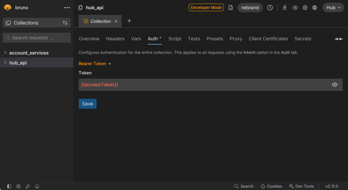Add a new tab with plus icon
Viewport: 348px width, 190px height.
(129, 21)
